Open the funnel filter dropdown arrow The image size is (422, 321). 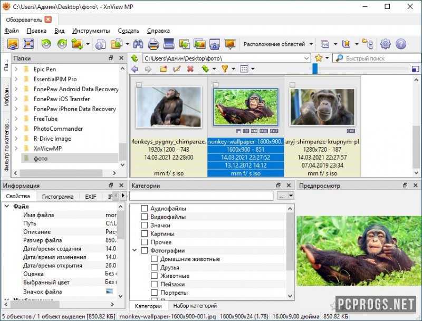233,69
